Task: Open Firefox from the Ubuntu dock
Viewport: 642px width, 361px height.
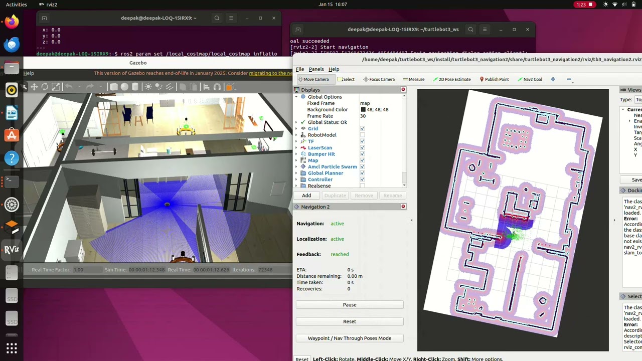Action: [12, 22]
